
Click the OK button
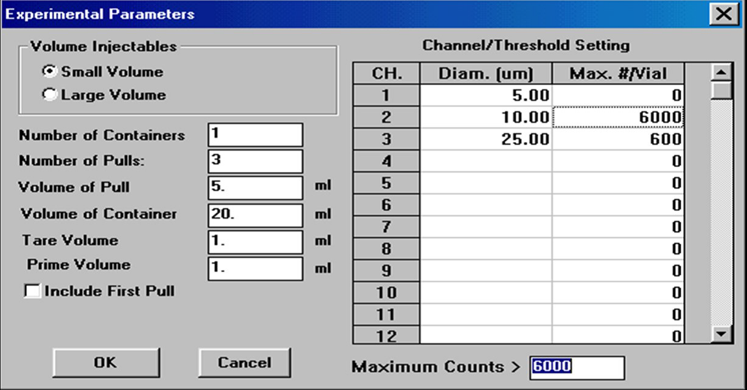pyautogui.click(x=105, y=363)
